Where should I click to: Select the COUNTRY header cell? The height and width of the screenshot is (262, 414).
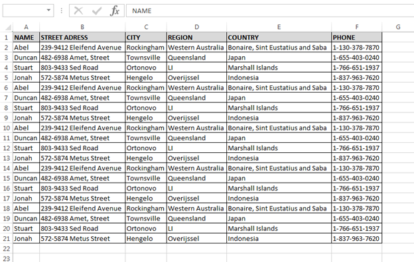coord(279,38)
